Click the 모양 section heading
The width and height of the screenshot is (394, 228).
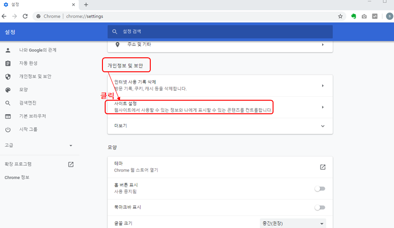click(x=112, y=147)
